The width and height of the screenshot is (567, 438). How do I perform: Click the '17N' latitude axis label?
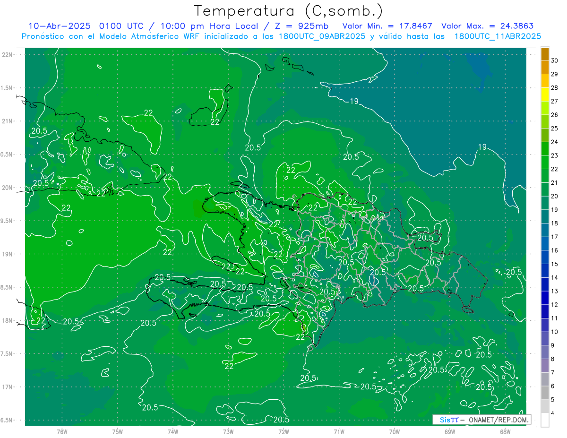(x=7, y=387)
